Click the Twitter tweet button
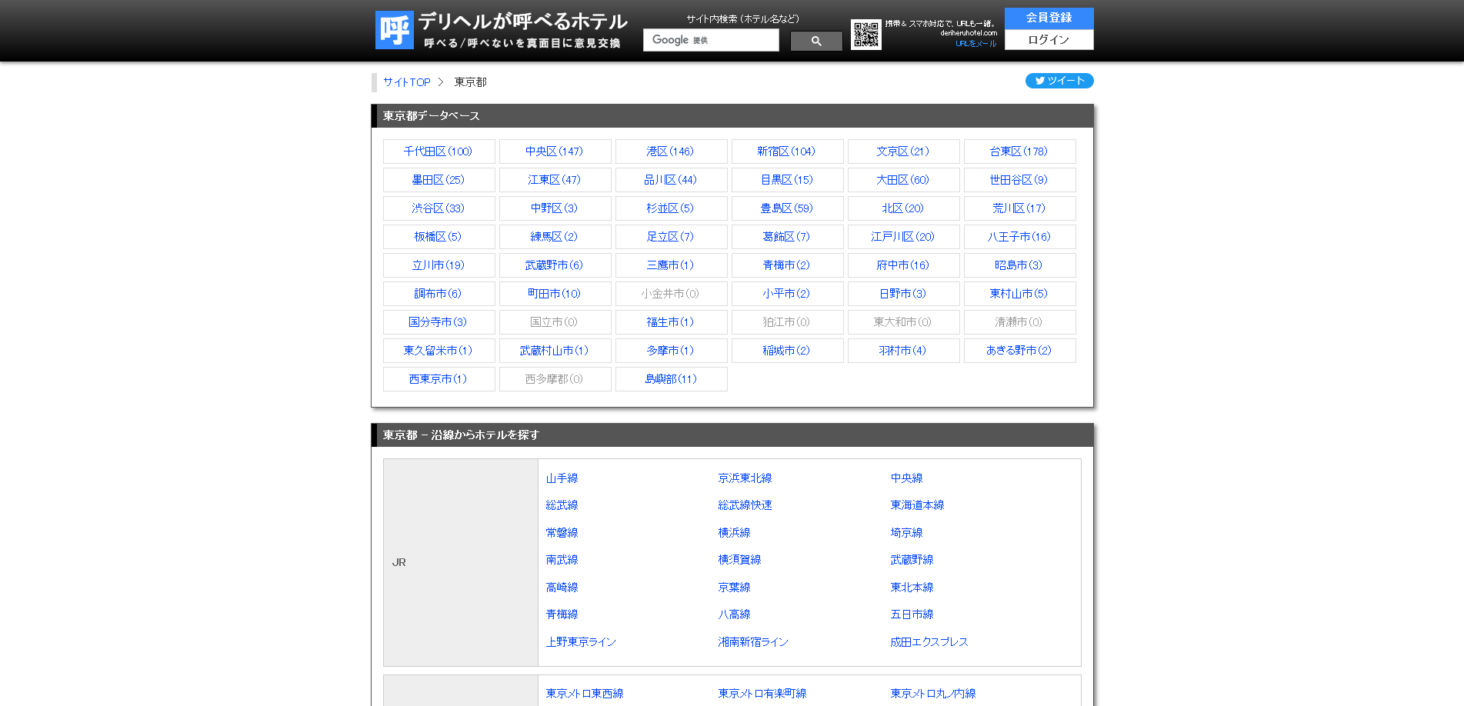Viewport: 1464px width, 706px height. 1059,81
